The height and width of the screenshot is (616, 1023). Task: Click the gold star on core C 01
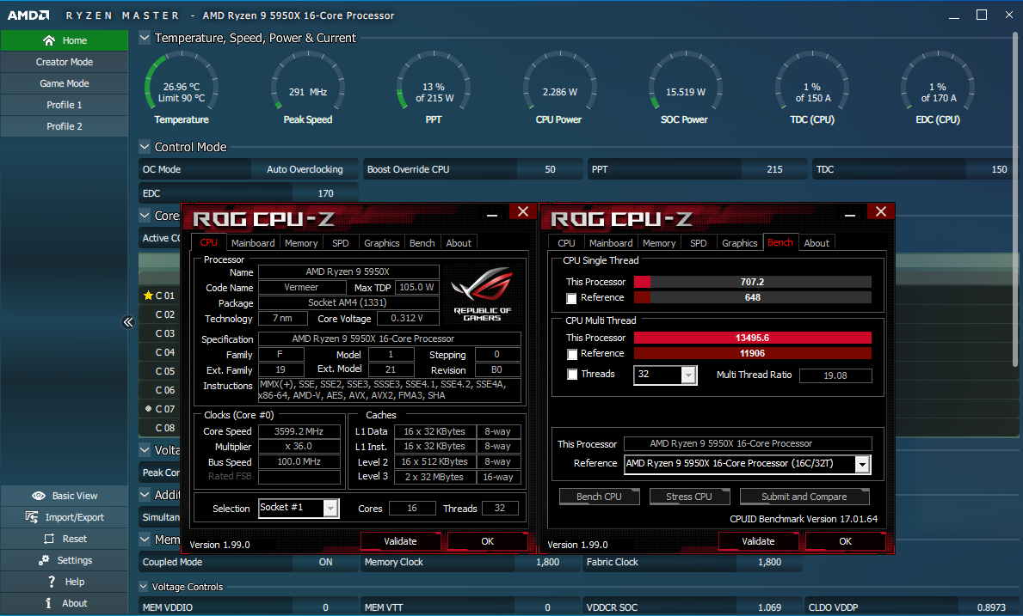click(x=148, y=295)
